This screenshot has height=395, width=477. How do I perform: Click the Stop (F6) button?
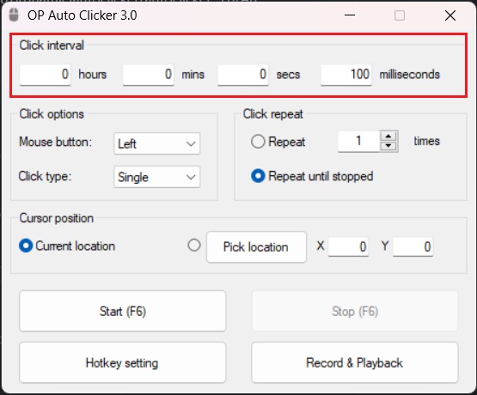tap(355, 311)
